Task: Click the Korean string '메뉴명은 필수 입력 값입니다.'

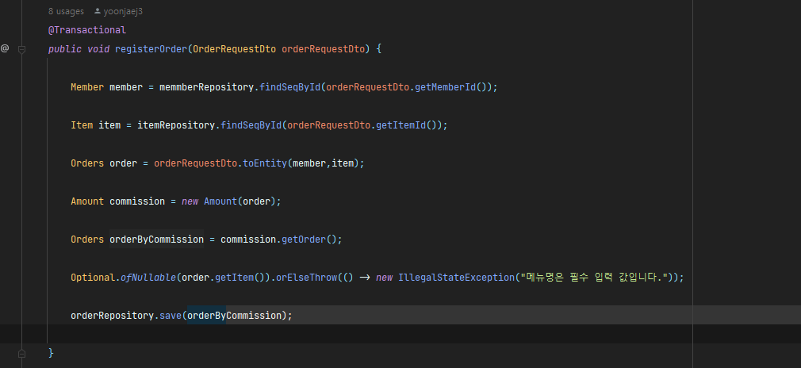Action: click(x=594, y=278)
